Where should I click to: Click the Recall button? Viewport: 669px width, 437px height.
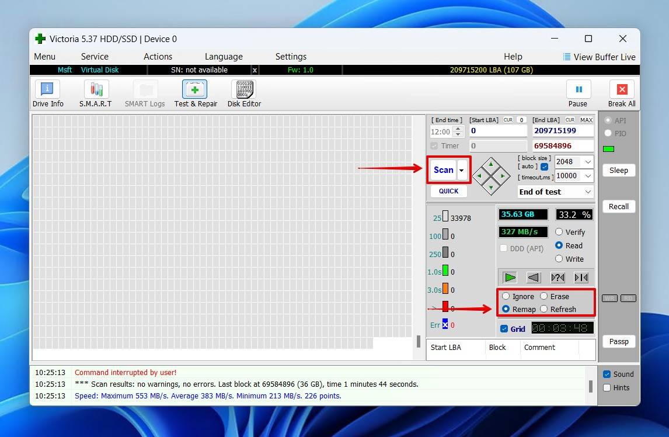pos(619,206)
